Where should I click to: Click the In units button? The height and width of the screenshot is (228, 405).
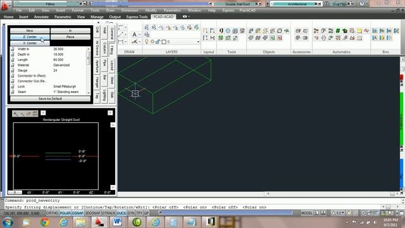point(70,30)
